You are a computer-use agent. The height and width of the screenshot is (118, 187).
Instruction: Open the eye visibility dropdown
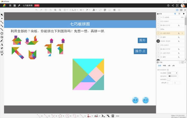(82, 10)
